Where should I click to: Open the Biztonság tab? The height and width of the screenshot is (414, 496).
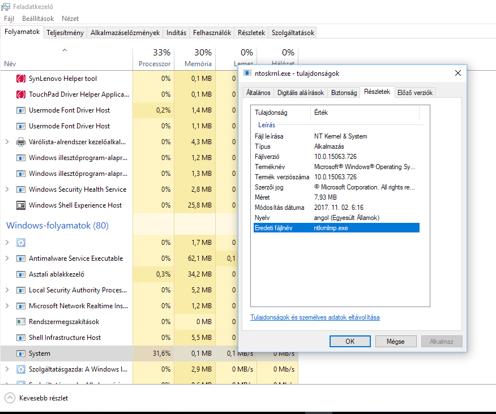[x=344, y=93]
